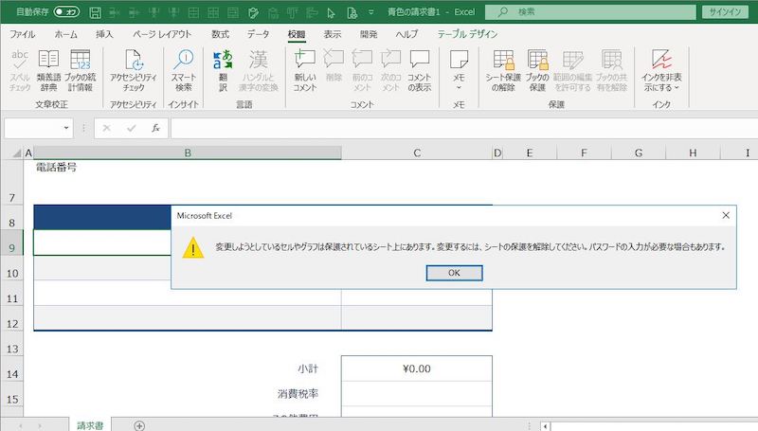Open the Quick Access Toolbar customize arrow

[370, 12]
